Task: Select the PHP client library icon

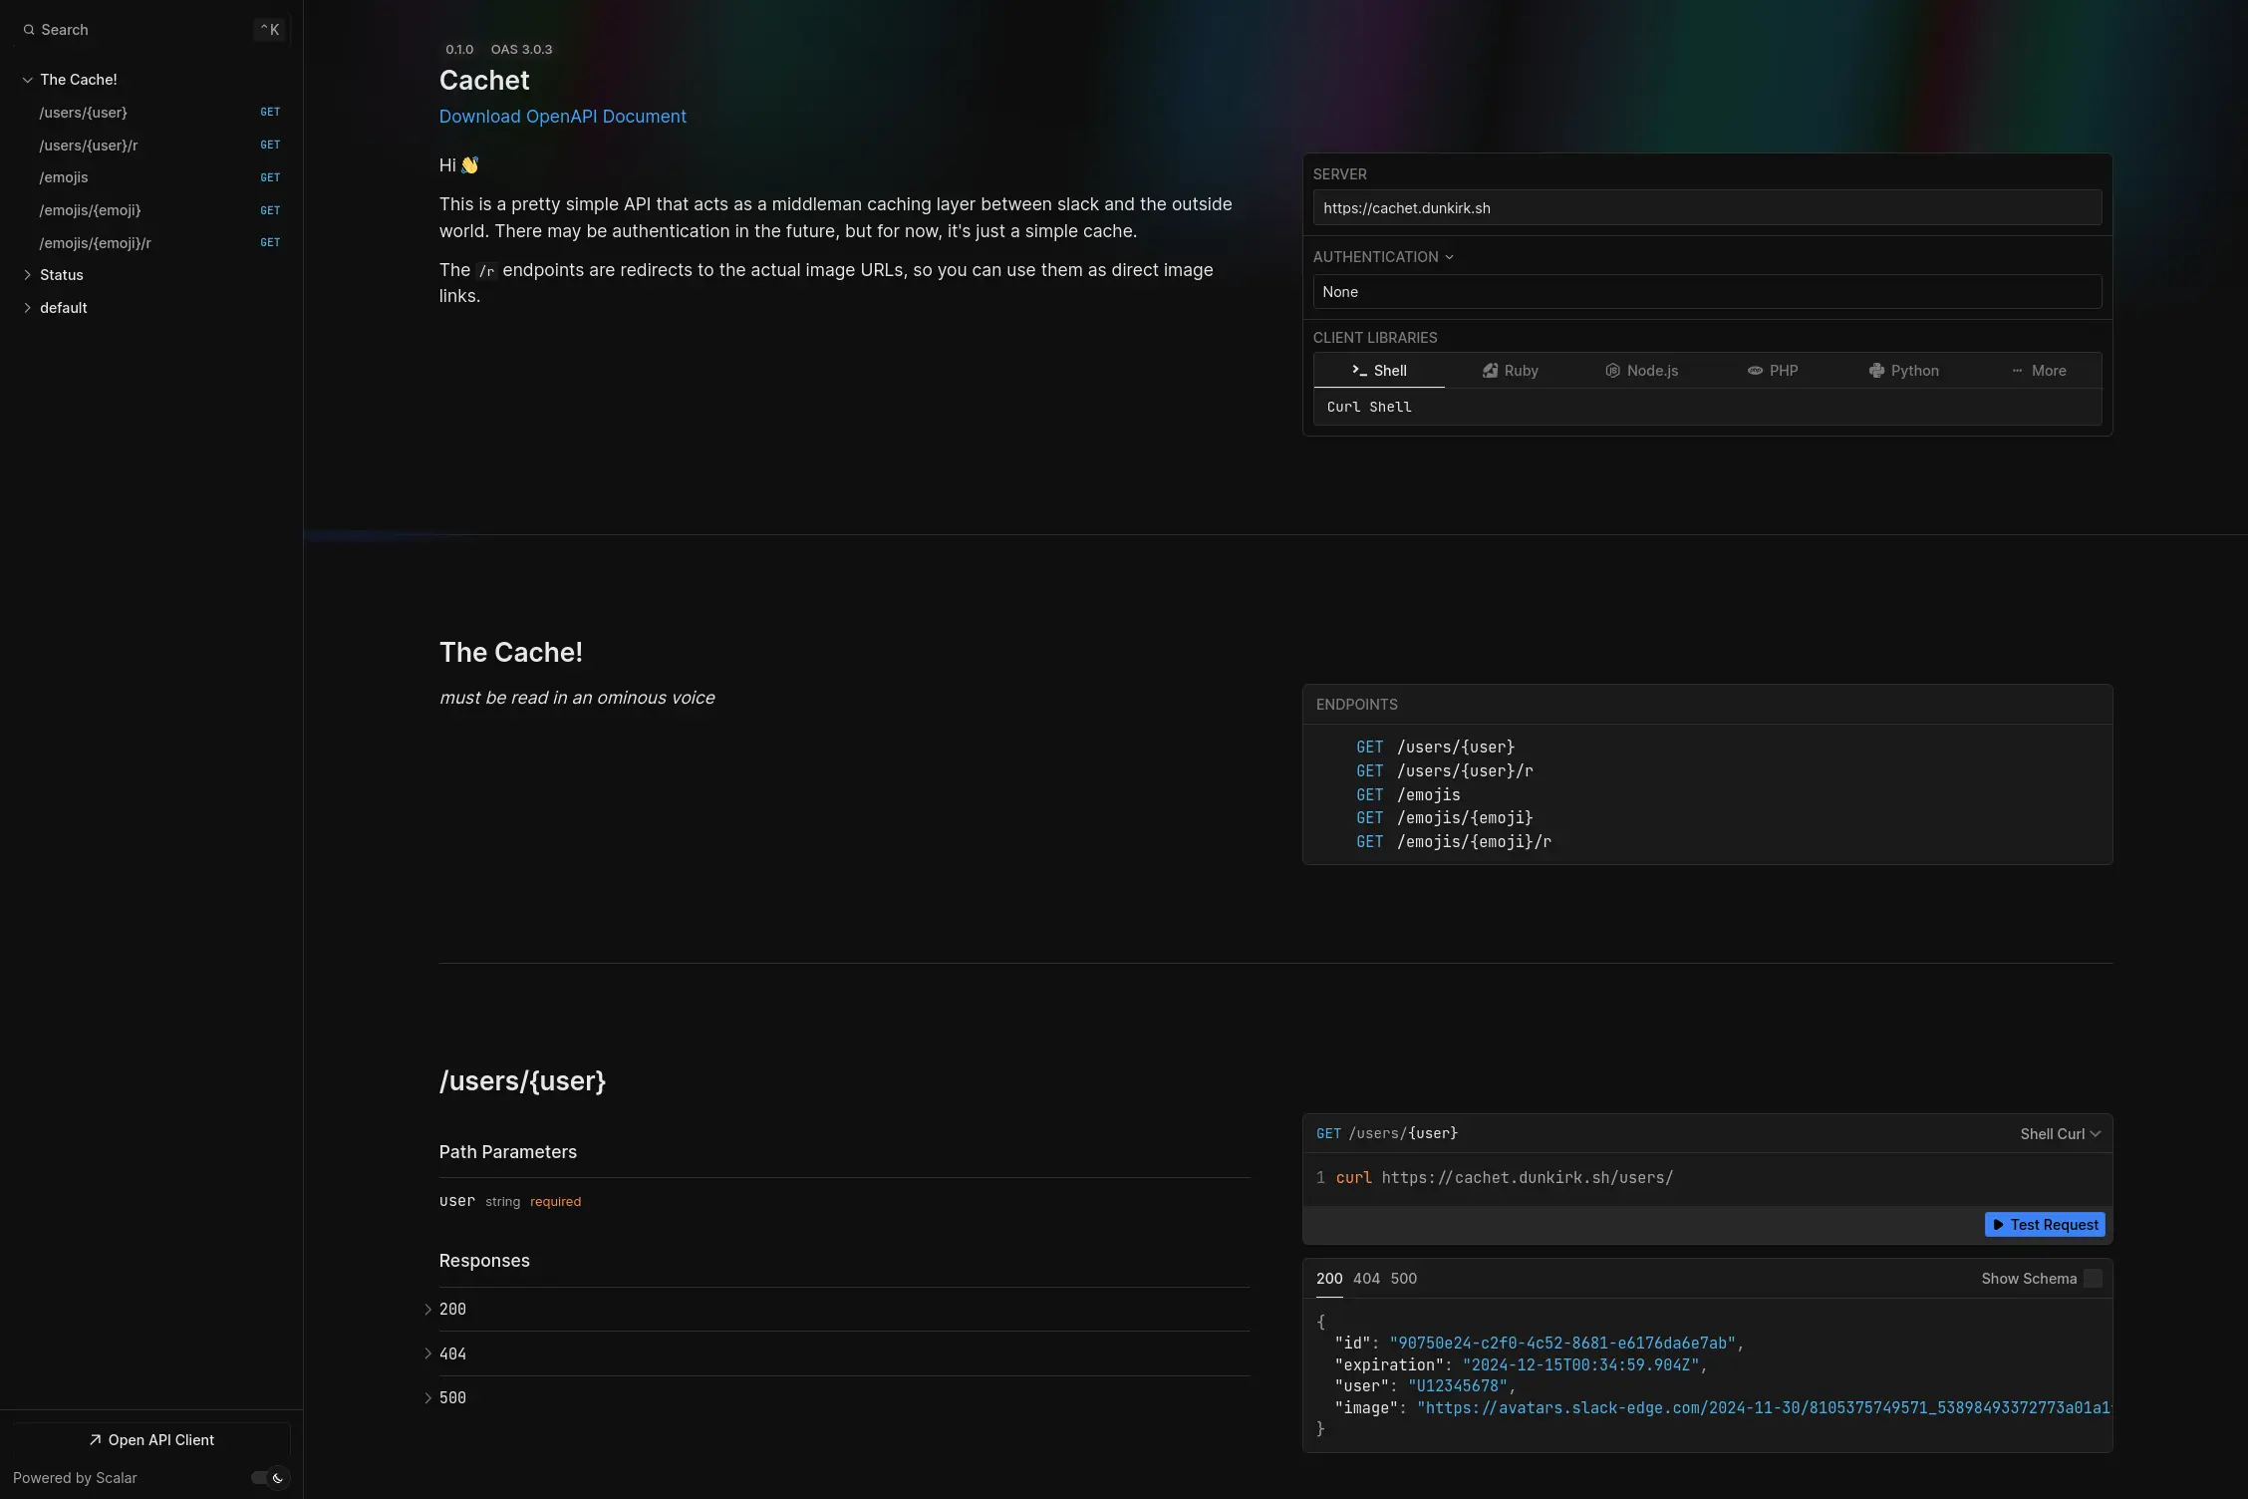Action: (x=1755, y=371)
